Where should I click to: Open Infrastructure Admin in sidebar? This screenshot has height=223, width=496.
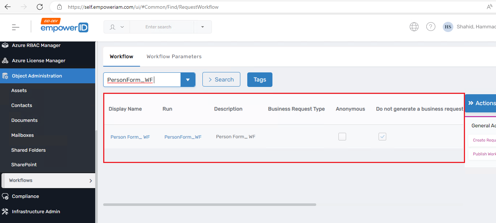click(36, 212)
